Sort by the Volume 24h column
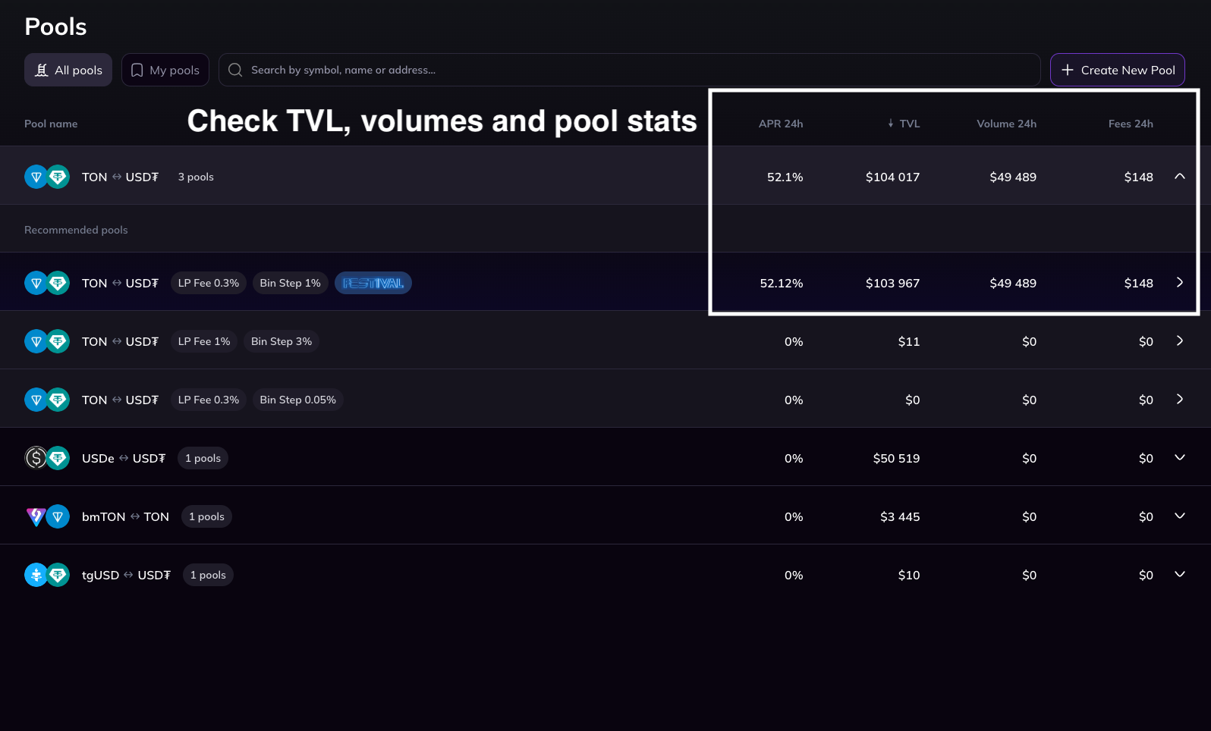 coord(1006,124)
